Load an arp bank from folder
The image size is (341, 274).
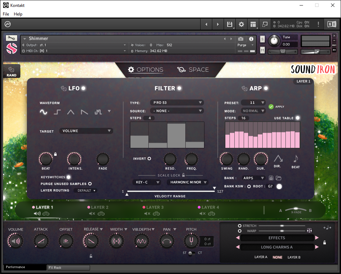coord(279,178)
